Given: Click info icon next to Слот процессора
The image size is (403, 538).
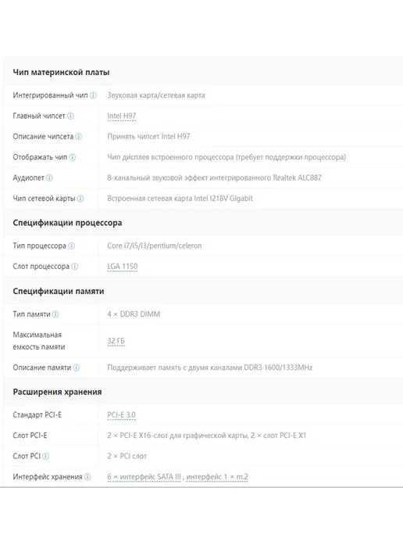Looking at the screenshot, I should (x=75, y=266).
